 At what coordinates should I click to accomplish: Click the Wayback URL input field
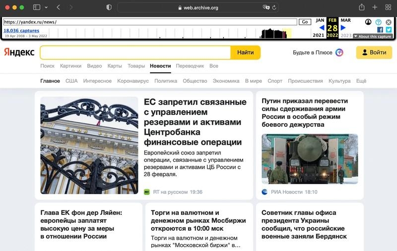pyautogui.click(x=150, y=22)
